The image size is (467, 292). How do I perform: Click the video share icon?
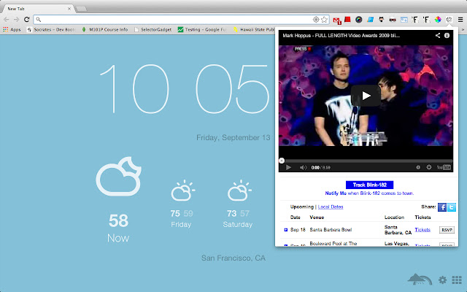click(x=437, y=35)
